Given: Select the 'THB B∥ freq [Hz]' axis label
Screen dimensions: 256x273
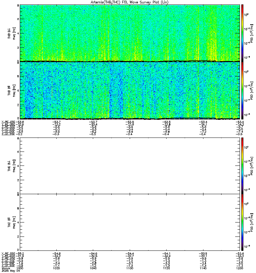Looking at the screenshot, I should coord(12,90).
